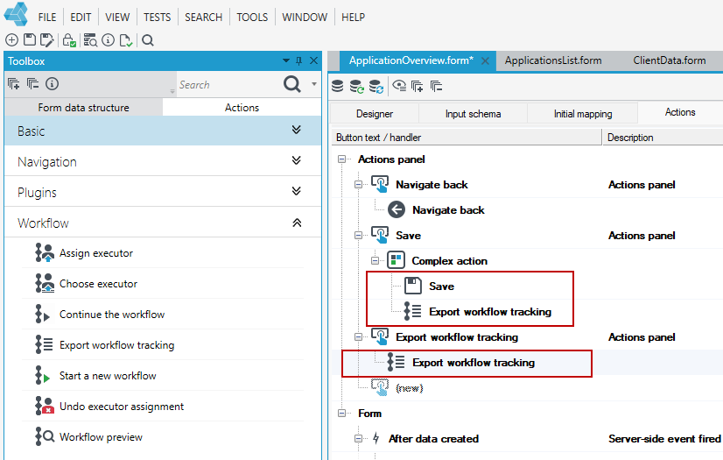Click the Description column header
This screenshot has width=723, height=460.
pos(663,138)
